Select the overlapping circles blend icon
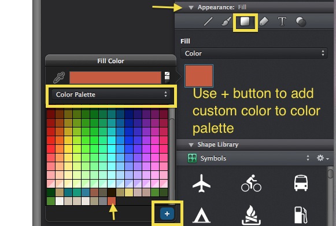This screenshot has width=336, height=226. 301,21
